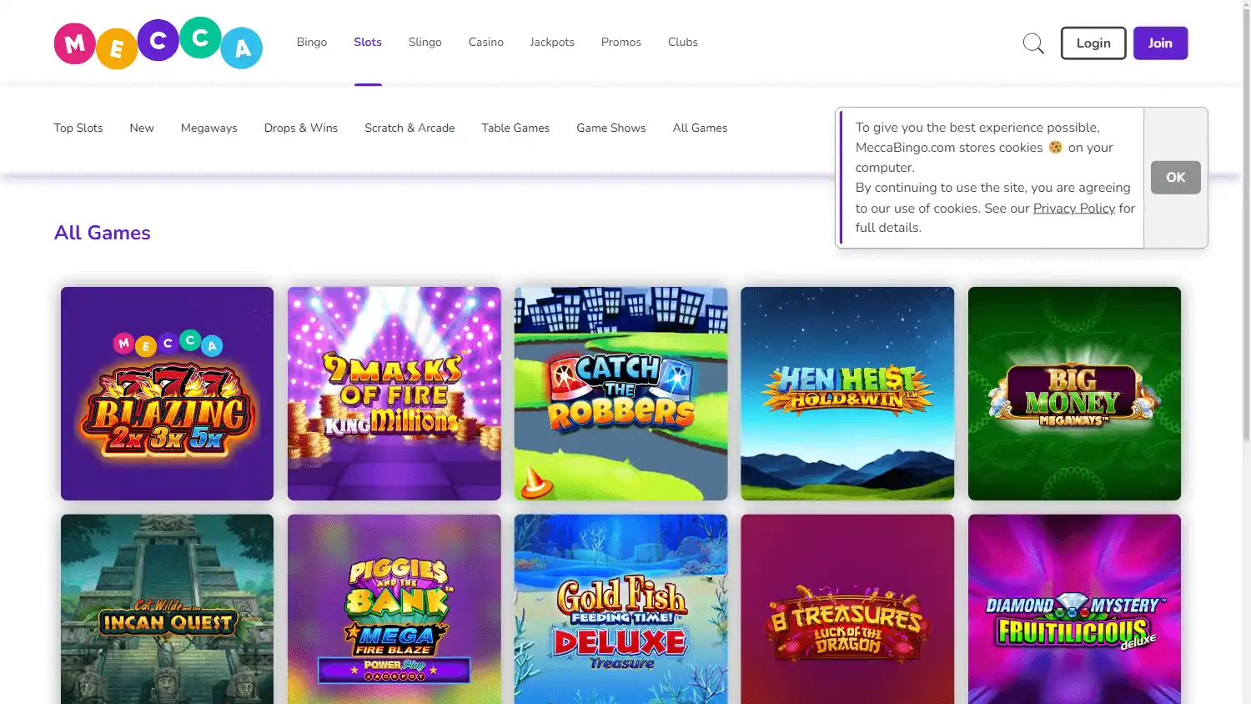
Task: Switch to the New games category
Action: click(142, 128)
